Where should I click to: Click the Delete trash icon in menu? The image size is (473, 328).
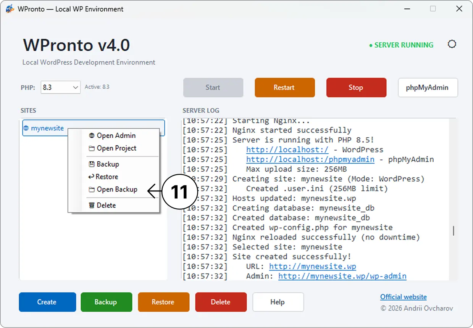coord(92,206)
